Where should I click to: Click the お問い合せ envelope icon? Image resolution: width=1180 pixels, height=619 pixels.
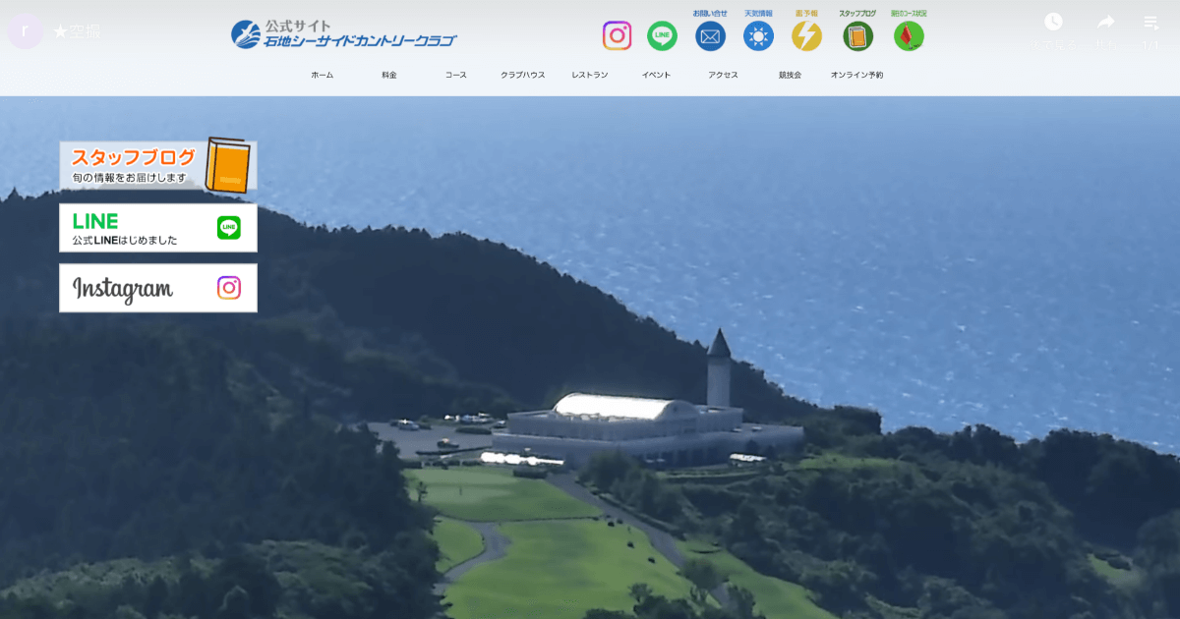coord(710,35)
